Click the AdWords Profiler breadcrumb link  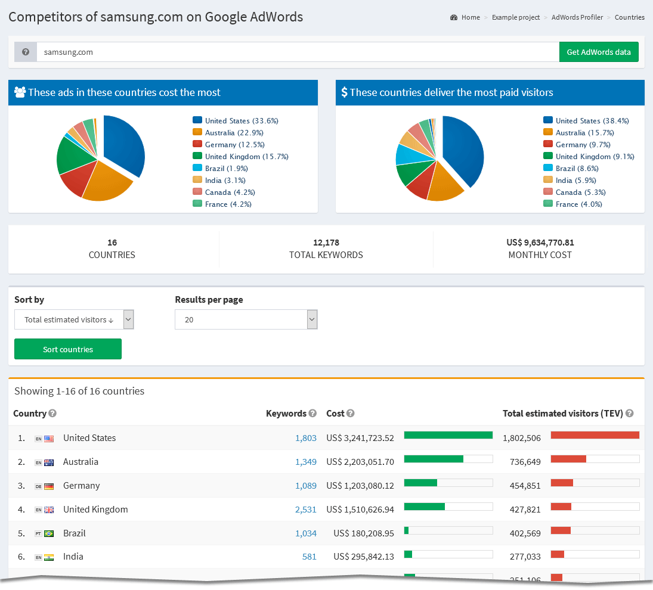tap(577, 17)
